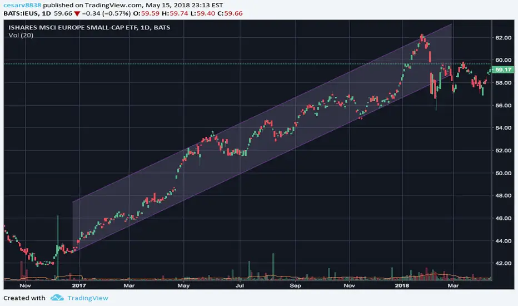Screen dimensions: 518x306
Task: Click the O:59.59 open price value
Action: [147, 13]
